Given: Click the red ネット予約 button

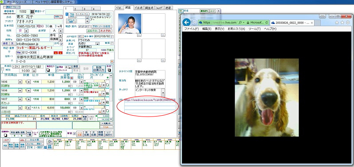Looking at the screenshot, I should coord(105,31).
